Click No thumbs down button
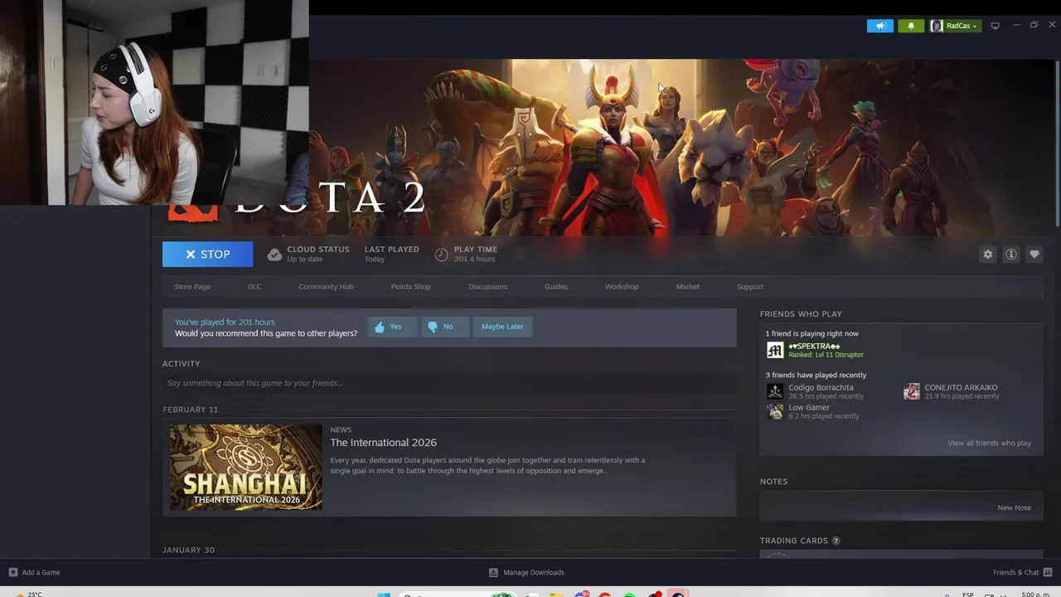 click(x=444, y=327)
